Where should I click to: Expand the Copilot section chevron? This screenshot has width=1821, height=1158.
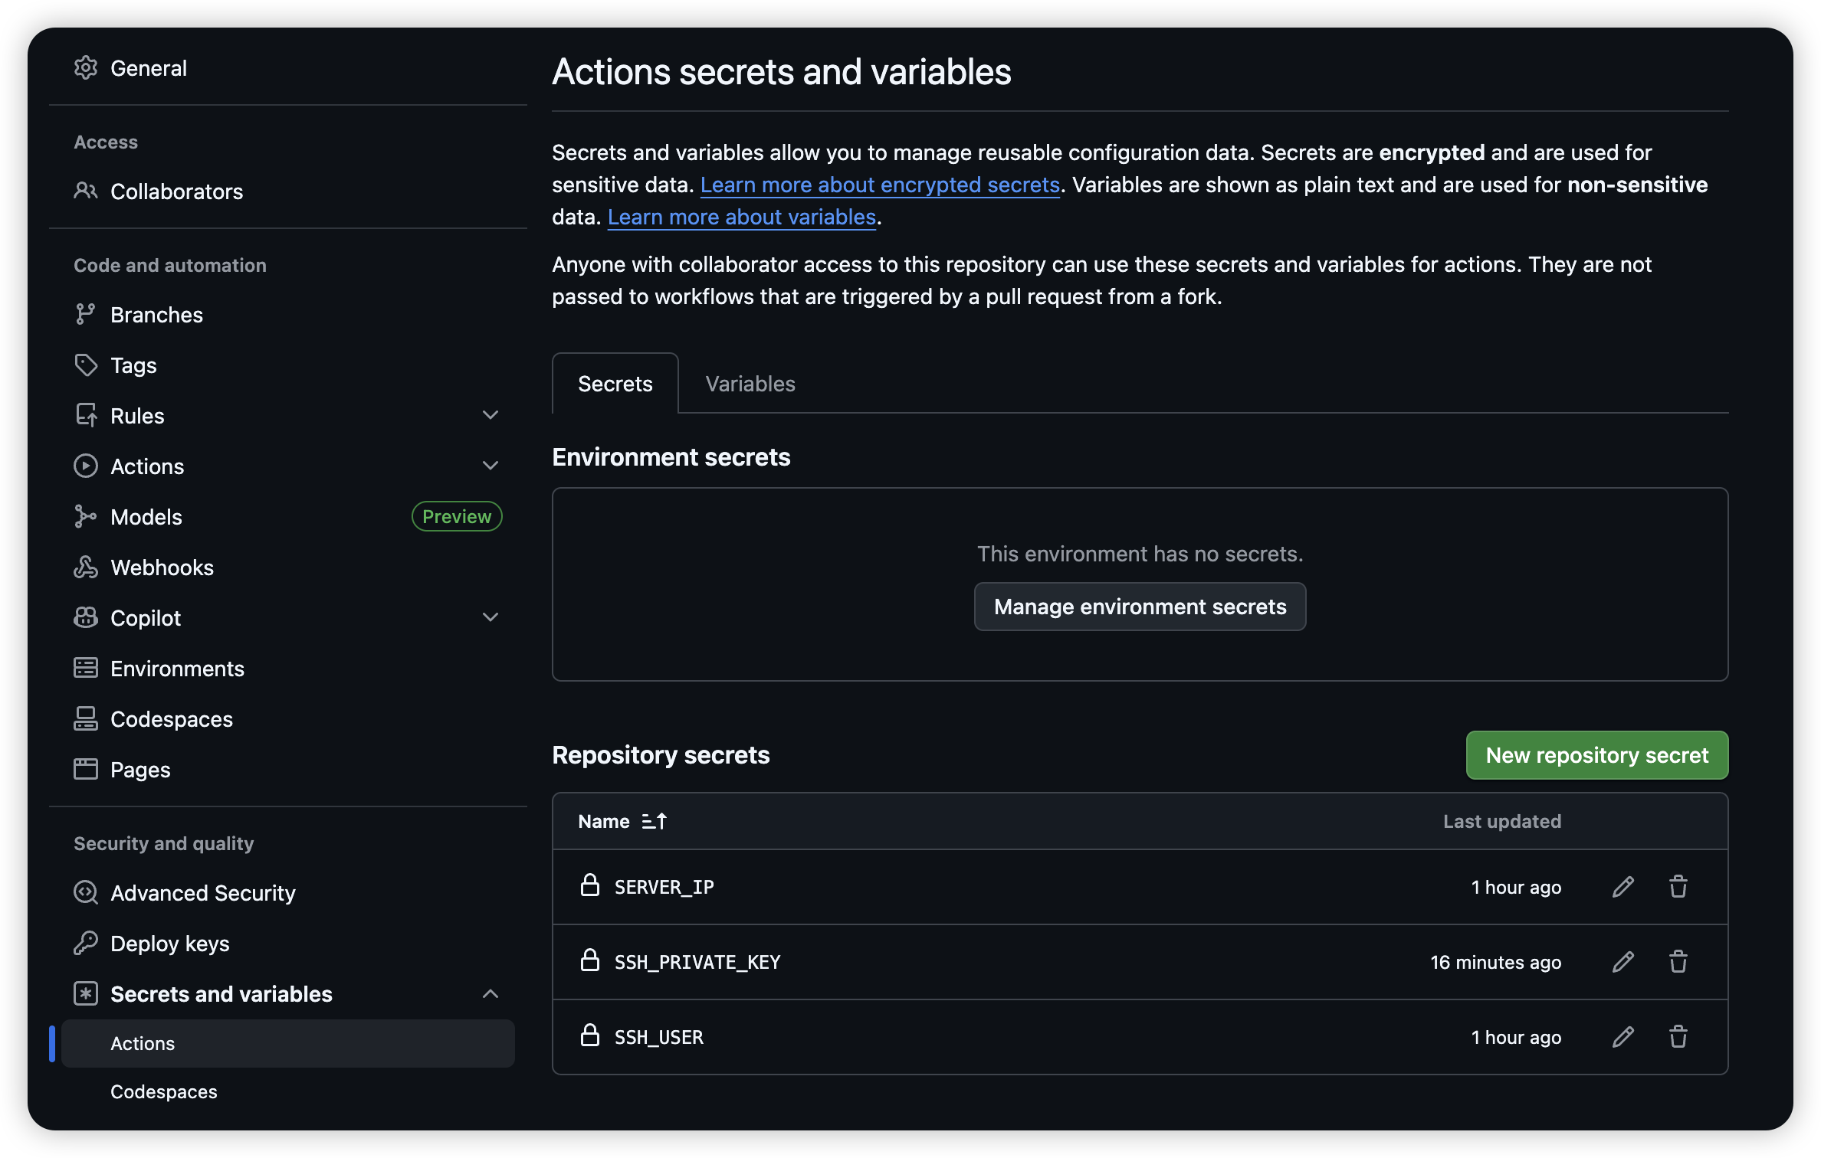(x=491, y=617)
